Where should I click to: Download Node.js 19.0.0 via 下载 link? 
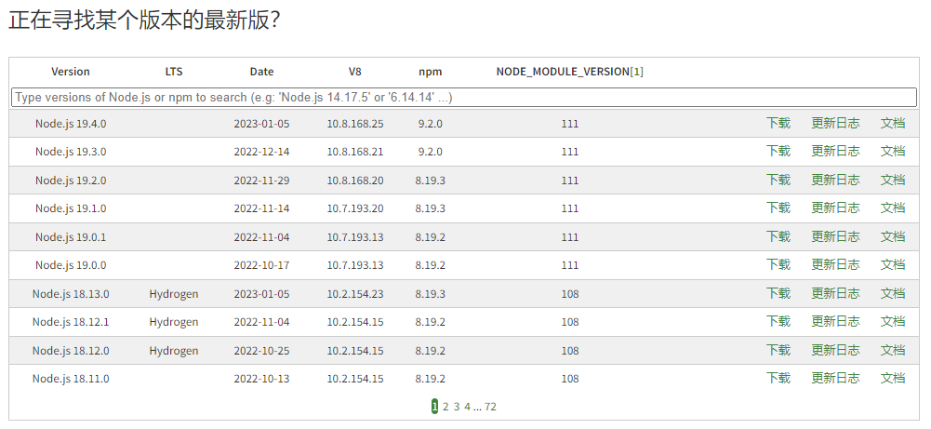[x=778, y=265]
